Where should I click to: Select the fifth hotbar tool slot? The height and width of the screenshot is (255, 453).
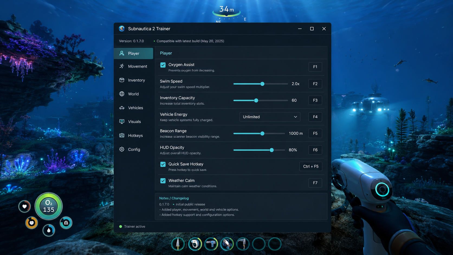click(243, 244)
